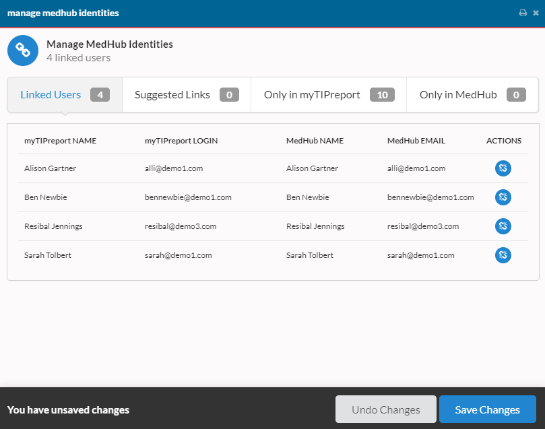Click the MedHub NAME column header

tap(315, 141)
